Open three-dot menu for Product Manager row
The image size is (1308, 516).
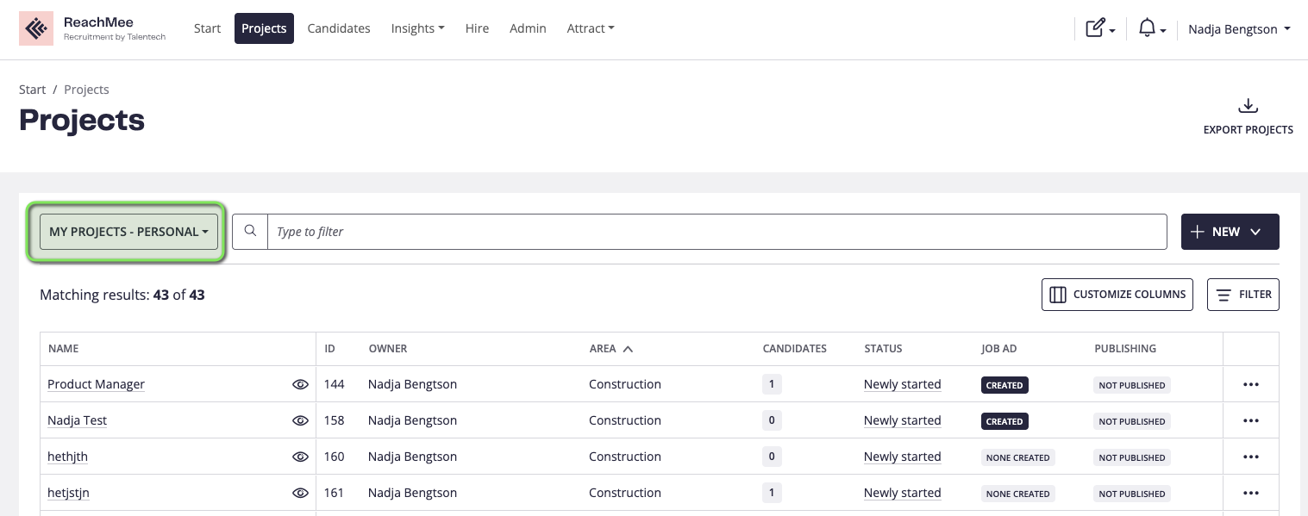1250,384
